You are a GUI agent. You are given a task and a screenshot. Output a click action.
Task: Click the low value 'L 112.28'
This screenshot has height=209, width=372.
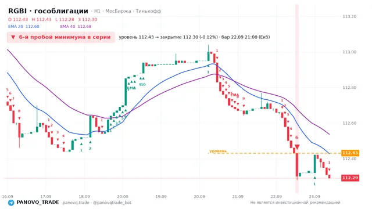tap(65, 19)
